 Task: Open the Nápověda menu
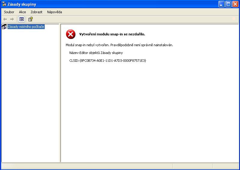[55, 12]
